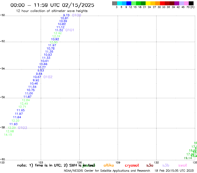This screenshot has height=173, width=197.
Task: Click the 11.35 wave height value
Action: click(x=49, y=52)
